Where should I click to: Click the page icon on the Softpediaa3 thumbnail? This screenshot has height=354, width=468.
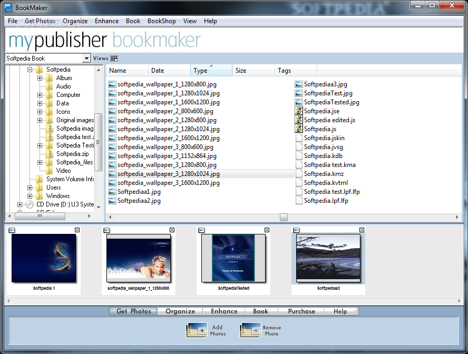296,230
